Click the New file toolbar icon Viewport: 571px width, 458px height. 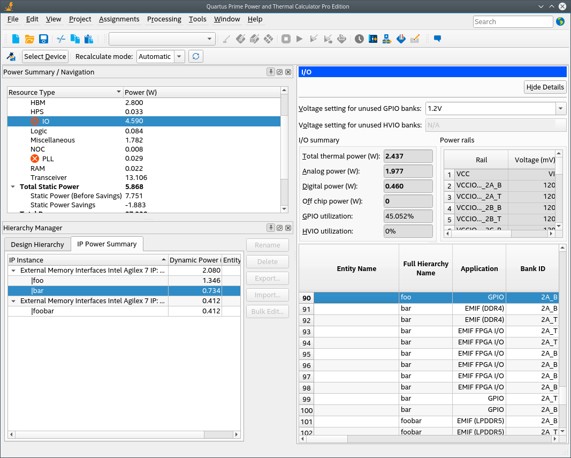pos(16,39)
